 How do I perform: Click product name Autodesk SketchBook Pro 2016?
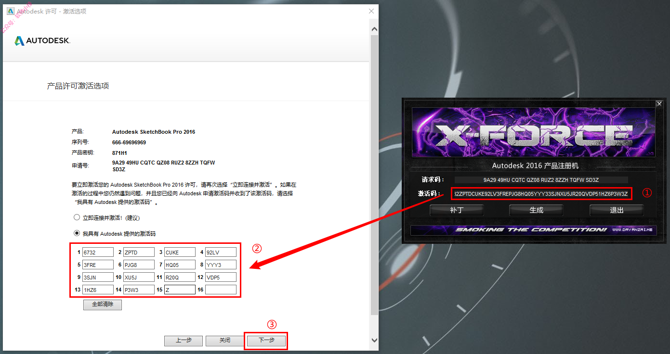tap(154, 132)
